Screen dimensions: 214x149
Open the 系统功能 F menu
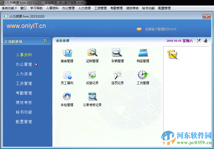(x=9, y=8)
